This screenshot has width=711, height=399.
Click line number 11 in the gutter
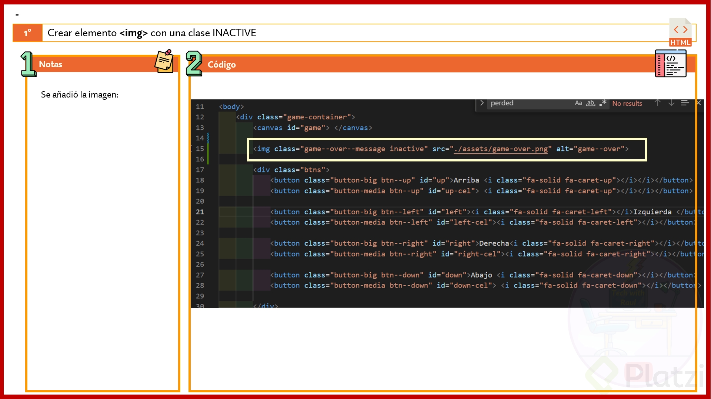tap(200, 107)
